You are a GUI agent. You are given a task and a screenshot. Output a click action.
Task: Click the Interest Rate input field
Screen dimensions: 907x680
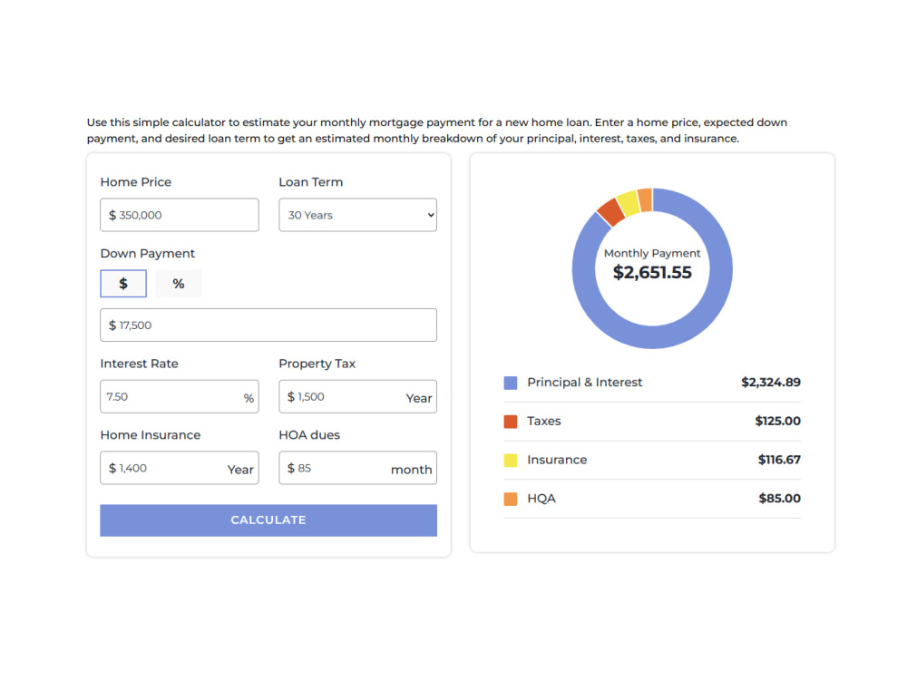pyautogui.click(x=180, y=397)
